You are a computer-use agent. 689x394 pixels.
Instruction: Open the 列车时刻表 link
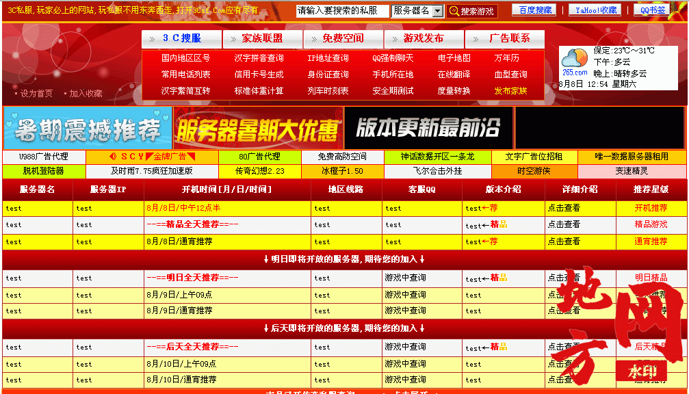[x=328, y=91]
